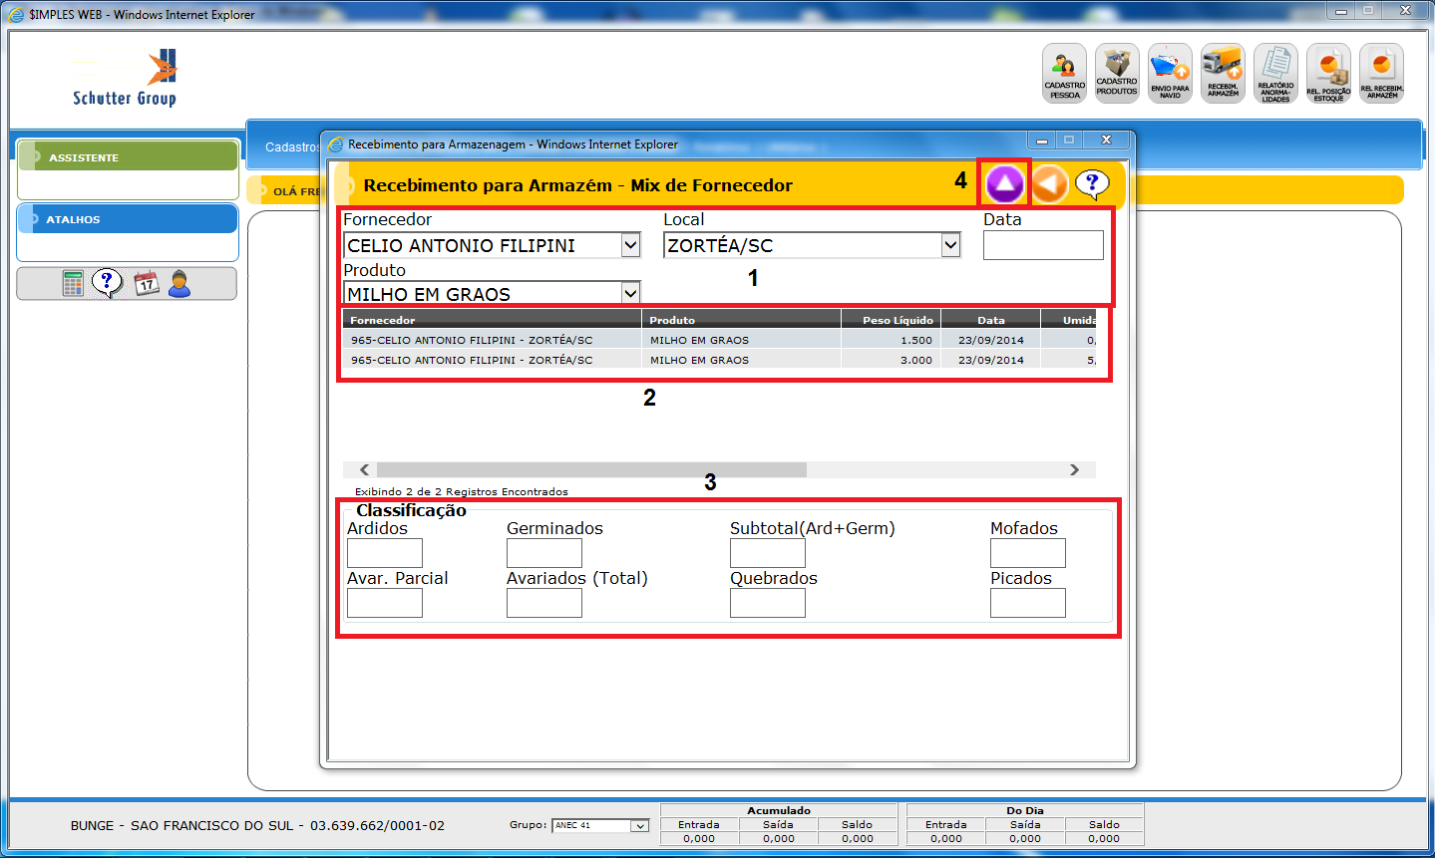Open Rel. Posição Estoque report
The image size is (1435, 858).
pyautogui.click(x=1328, y=73)
